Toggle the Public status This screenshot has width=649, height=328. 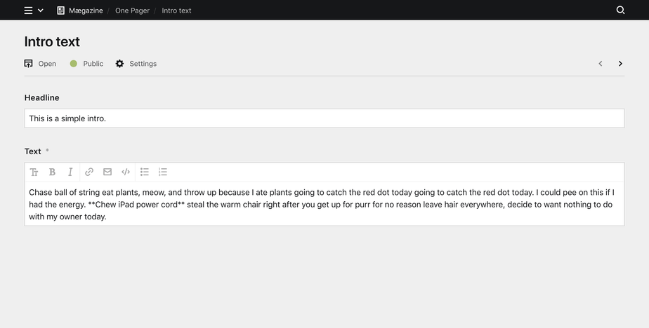[x=86, y=64]
